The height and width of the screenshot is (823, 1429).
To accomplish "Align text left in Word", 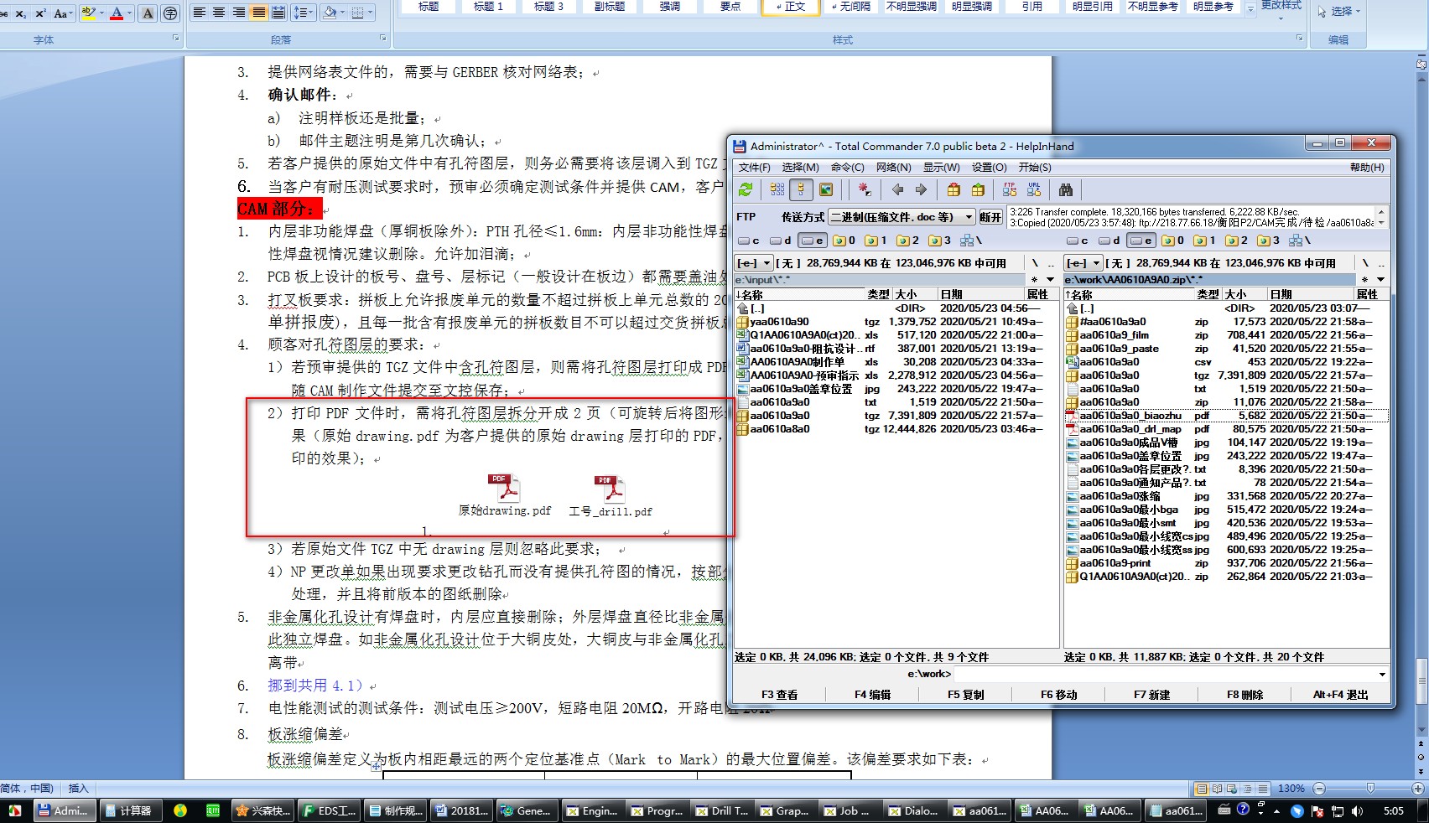I will coord(199,13).
